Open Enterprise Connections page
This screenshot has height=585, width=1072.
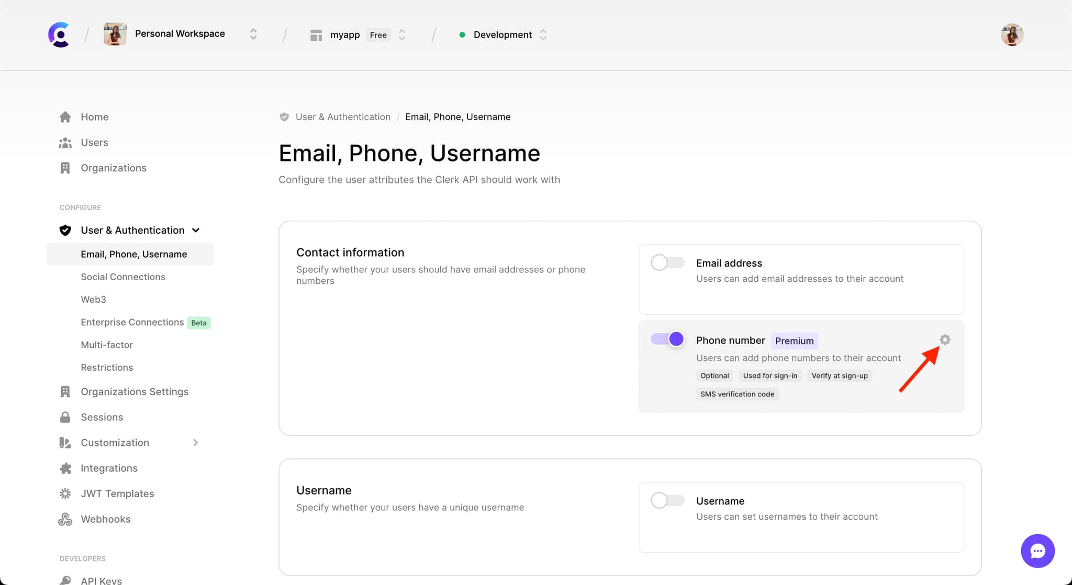coord(132,322)
